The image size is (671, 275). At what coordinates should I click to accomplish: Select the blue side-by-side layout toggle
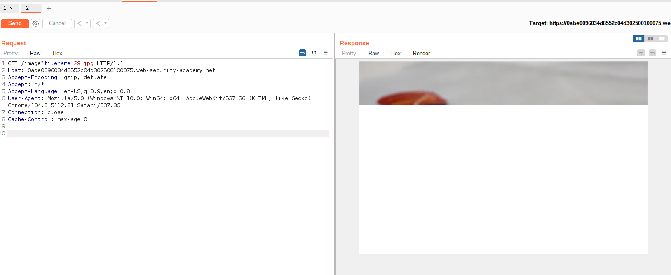[638, 39]
